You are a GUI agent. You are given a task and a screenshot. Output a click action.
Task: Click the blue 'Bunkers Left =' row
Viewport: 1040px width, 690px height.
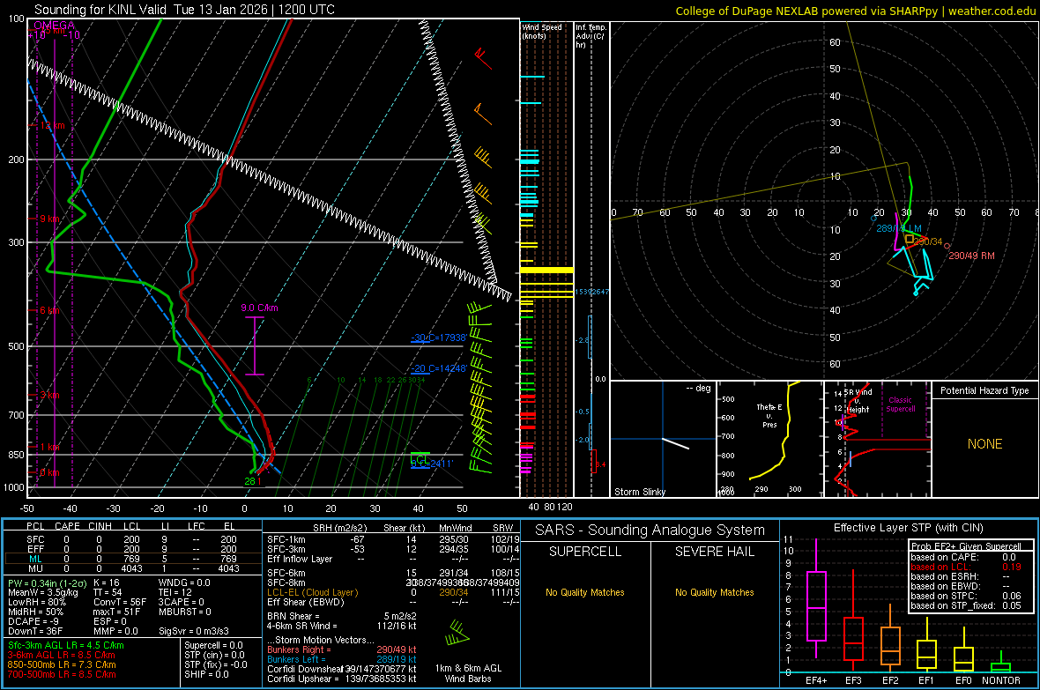[x=342, y=659]
